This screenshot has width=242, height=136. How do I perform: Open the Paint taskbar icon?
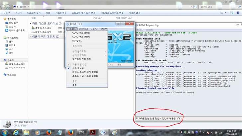(x=114, y=133)
